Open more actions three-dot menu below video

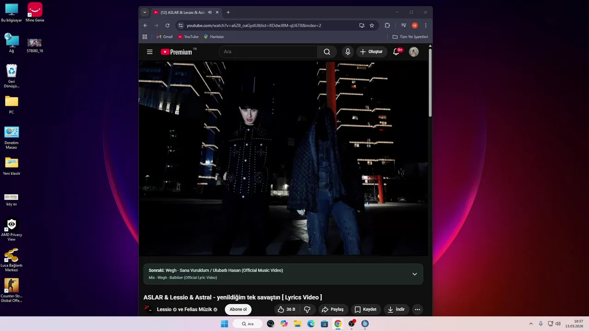(x=417, y=309)
